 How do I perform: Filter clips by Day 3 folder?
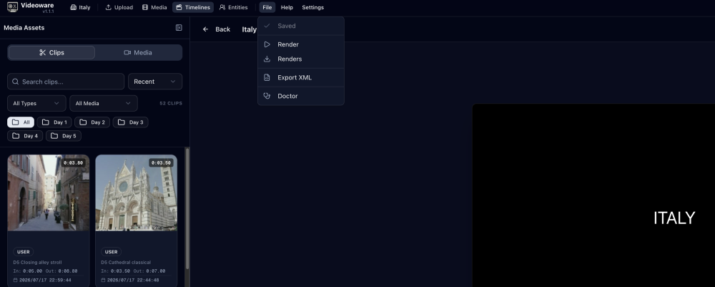point(130,122)
